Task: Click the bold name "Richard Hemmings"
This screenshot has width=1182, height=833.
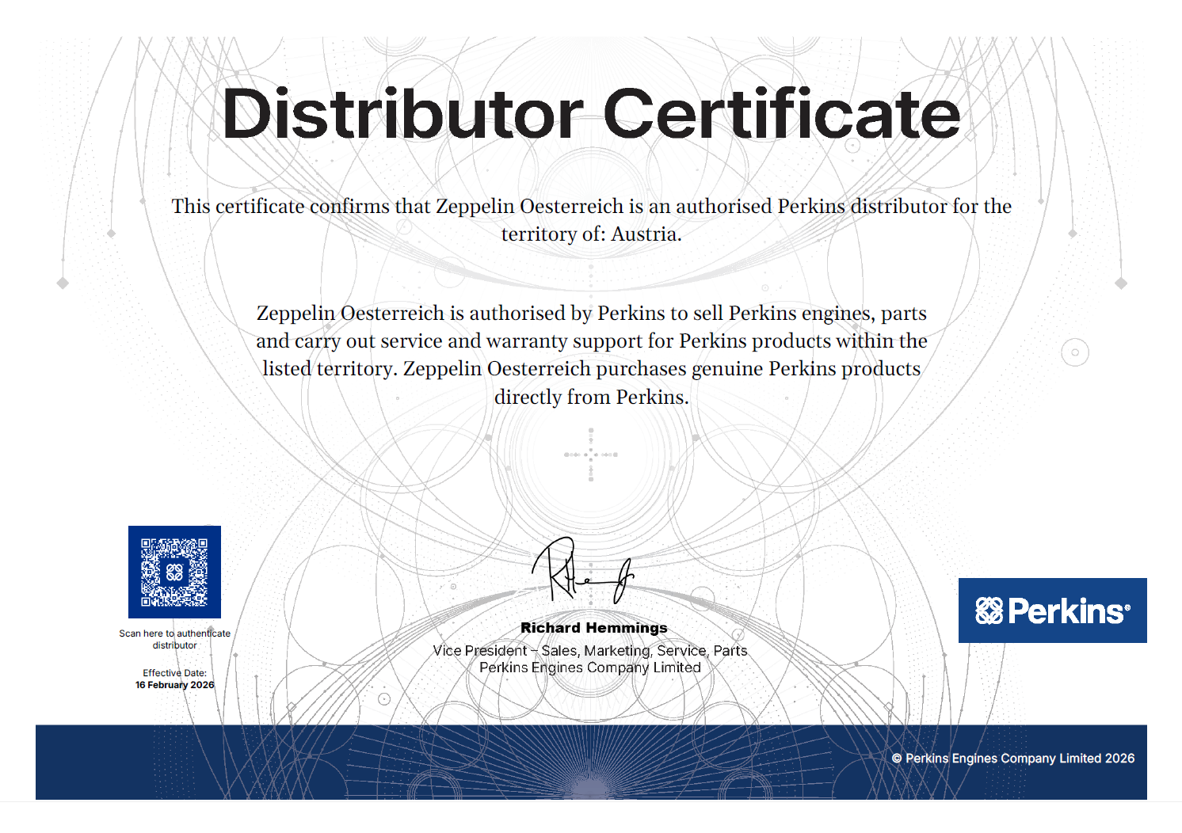Action: pyautogui.click(x=593, y=628)
